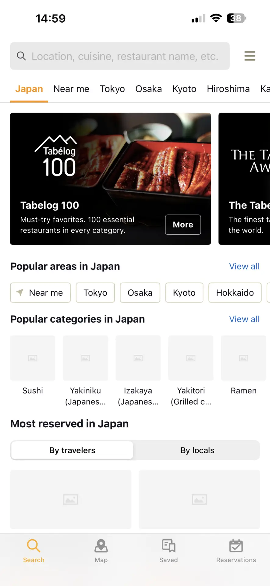Image resolution: width=270 pixels, height=586 pixels.
Task: Select the Hokkaido area chip
Action: coord(235,293)
